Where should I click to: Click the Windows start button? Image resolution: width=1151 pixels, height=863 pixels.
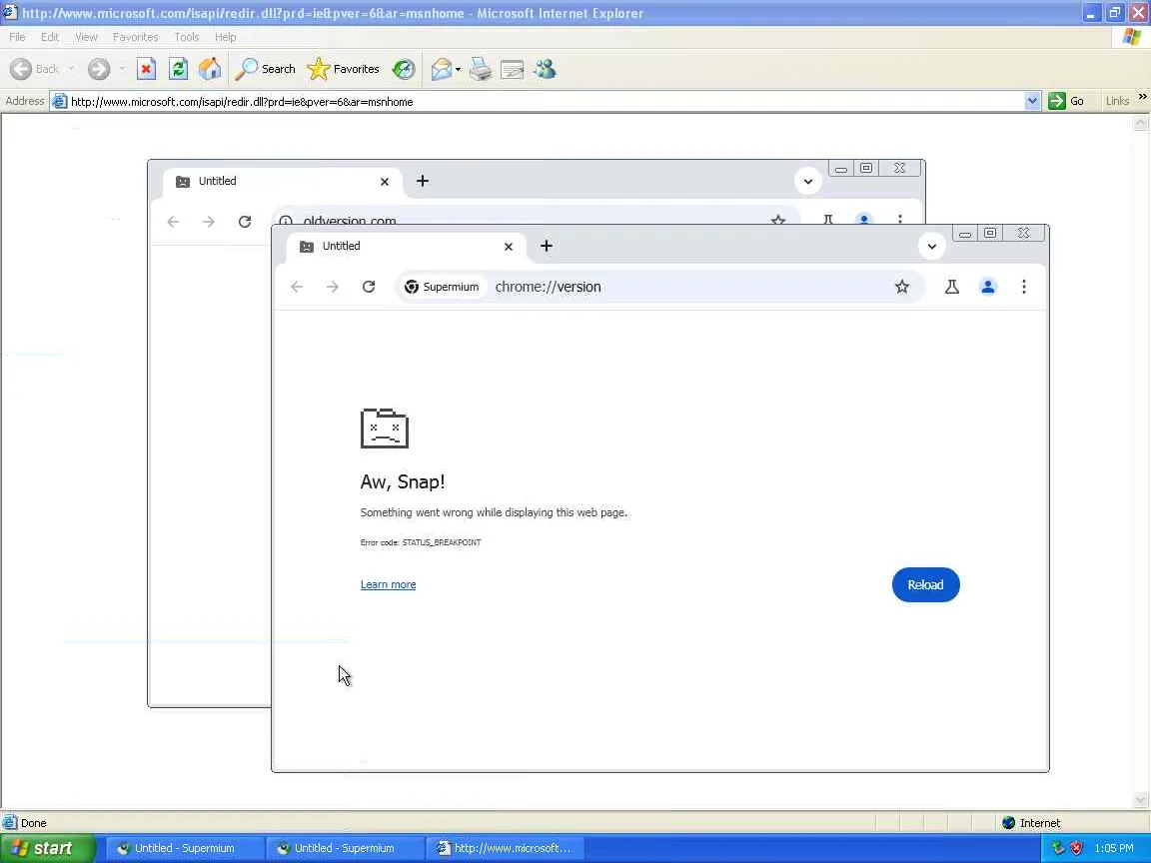47,848
